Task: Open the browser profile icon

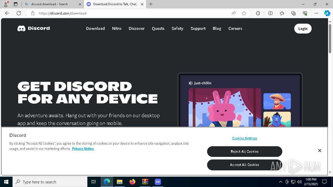Action: 6,4
